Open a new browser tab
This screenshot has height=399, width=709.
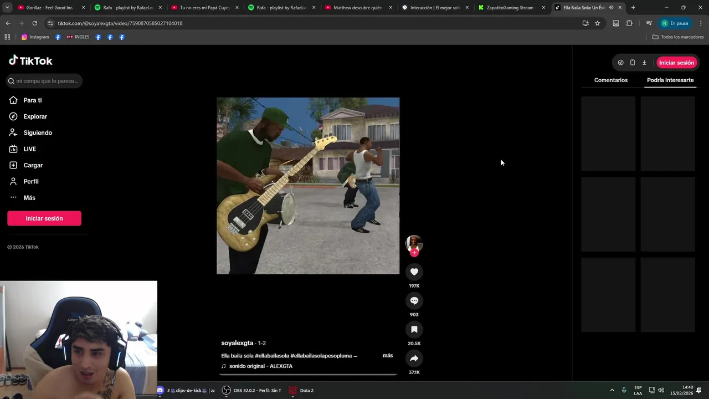pyautogui.click(x=633, y=8)
